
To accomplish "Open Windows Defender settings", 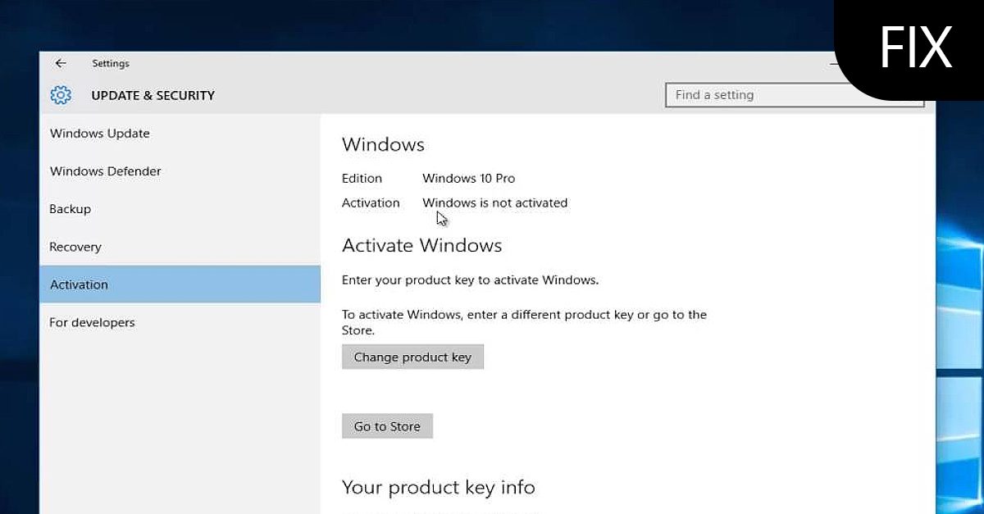I will [105, 171].
